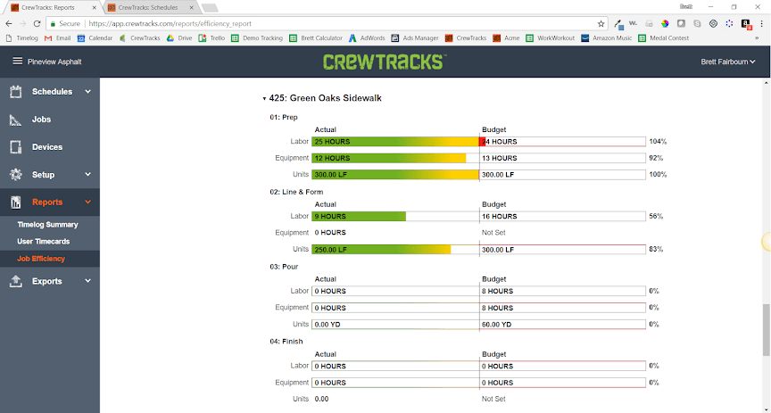This screenshot has width=771, height=413.
Task: Click the Setup gear icon
Action: tap(15, 175)
